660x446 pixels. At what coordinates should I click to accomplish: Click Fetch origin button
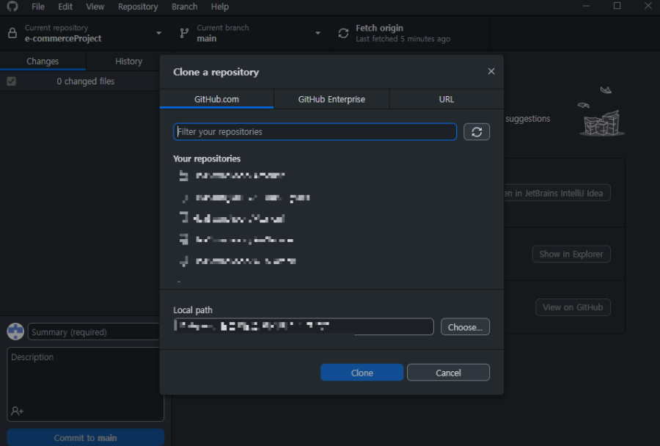click(x=411, y=33)
